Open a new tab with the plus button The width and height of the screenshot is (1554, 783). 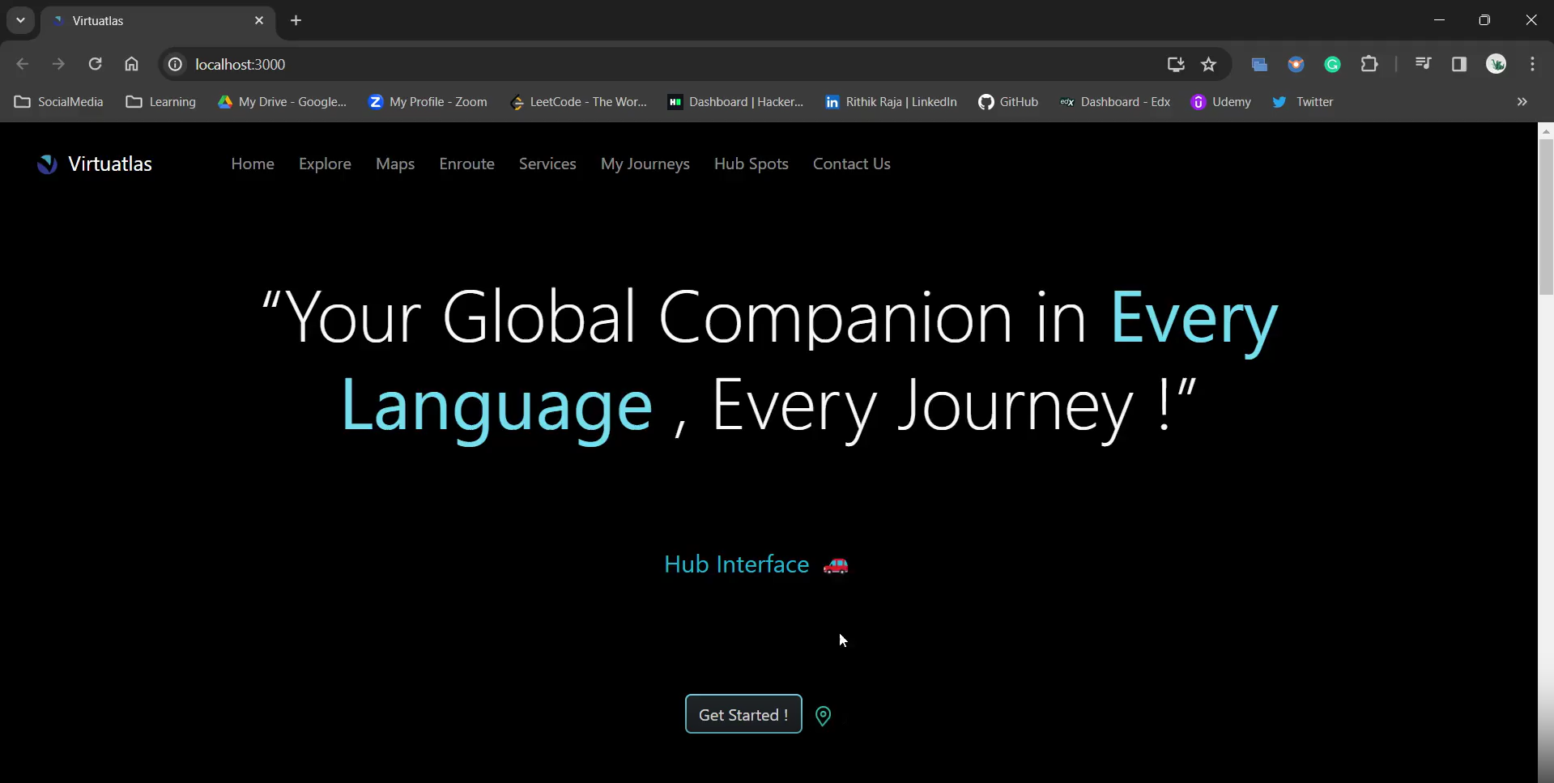click(x=296, y=20)
